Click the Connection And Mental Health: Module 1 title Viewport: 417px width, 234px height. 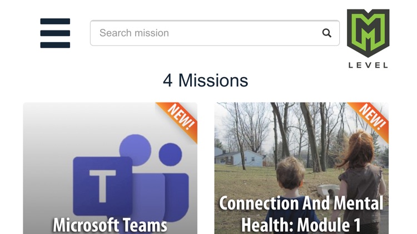tap(301, 214)
